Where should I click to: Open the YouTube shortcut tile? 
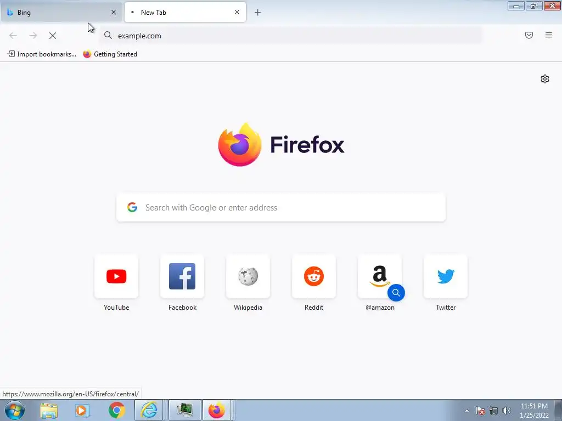[x=116, y=276]
